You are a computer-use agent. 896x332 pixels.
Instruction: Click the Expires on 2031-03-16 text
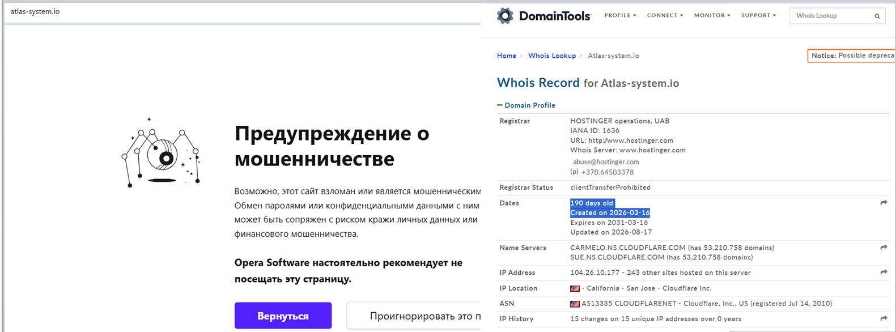point(609,223)
